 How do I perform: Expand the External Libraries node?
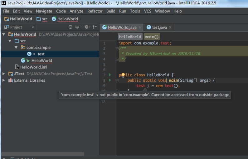(x=4, y=80)
